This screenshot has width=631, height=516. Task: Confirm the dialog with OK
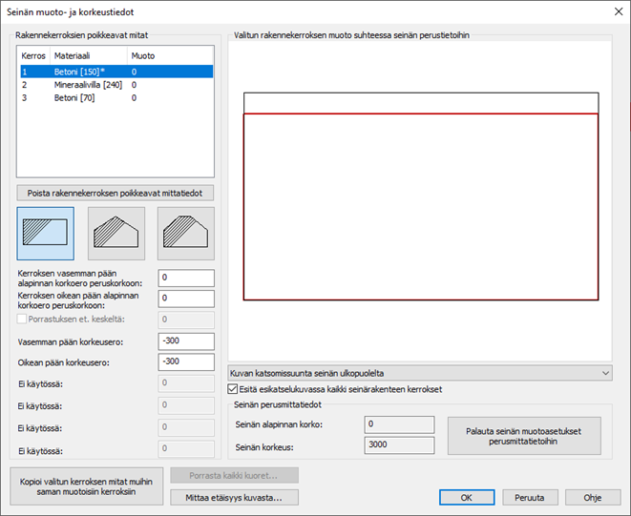point(465,498)
